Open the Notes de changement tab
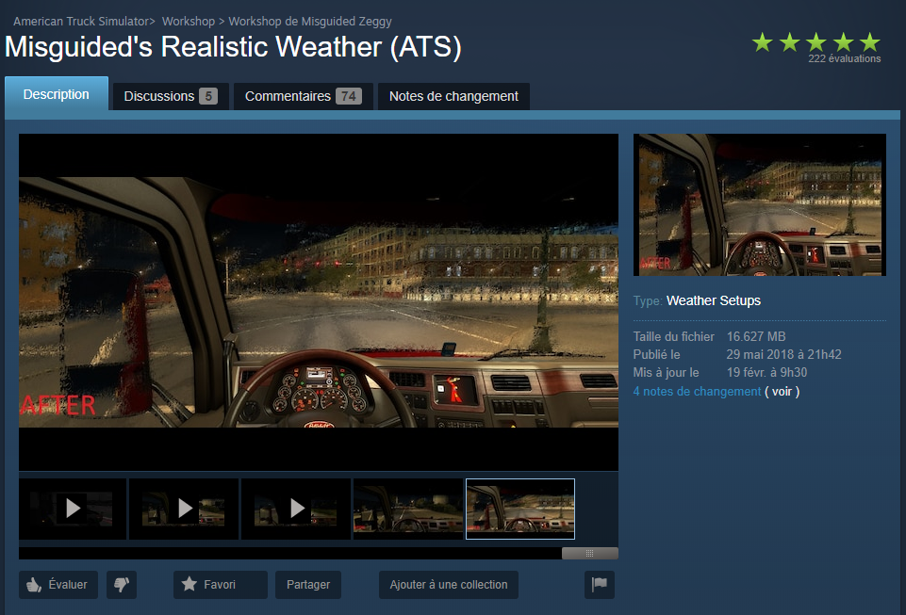906x615 pixels. tap(453, 96)
